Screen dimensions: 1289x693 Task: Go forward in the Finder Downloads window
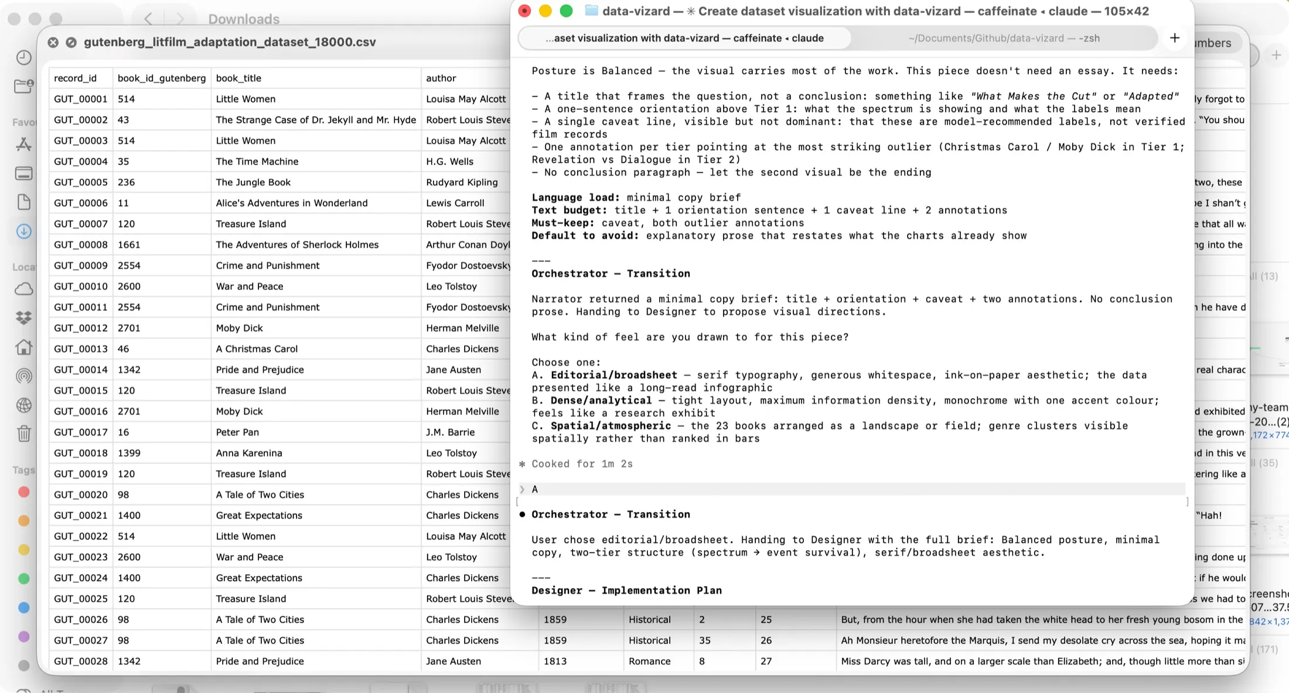click(x=180, y=19)
